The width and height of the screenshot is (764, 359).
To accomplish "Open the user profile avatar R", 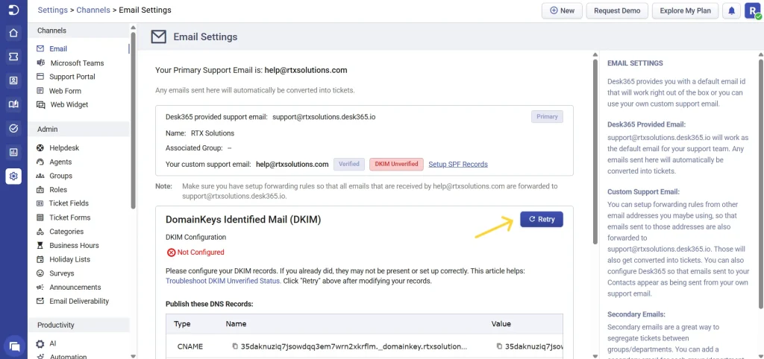I will (x=752, y=10).
